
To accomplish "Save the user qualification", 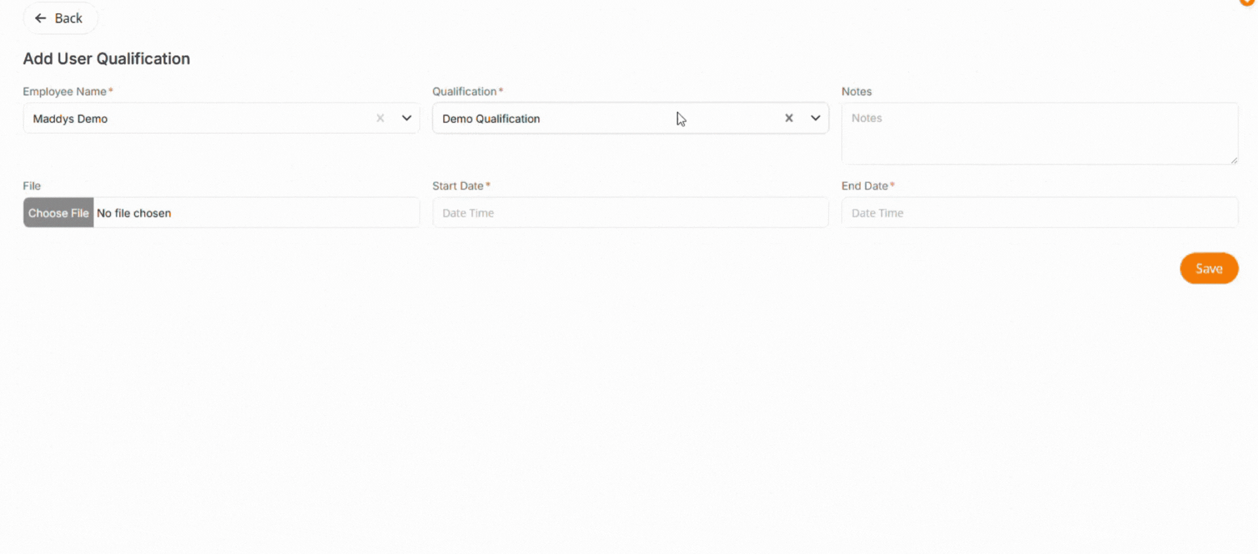I will [1209, 268].
